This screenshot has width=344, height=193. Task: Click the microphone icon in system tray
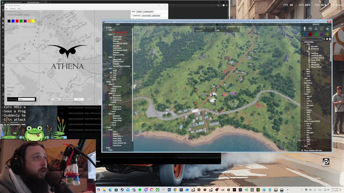click(x=315, y=190)
